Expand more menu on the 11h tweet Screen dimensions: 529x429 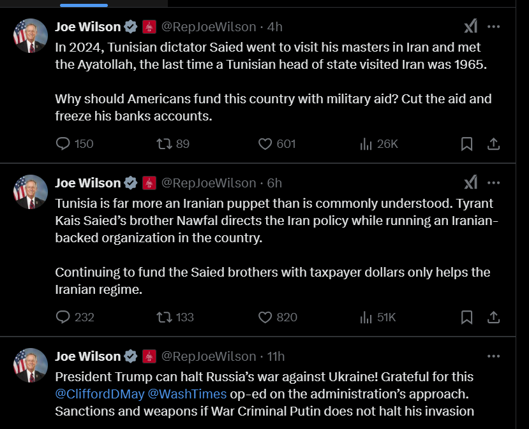click(493, 356)
